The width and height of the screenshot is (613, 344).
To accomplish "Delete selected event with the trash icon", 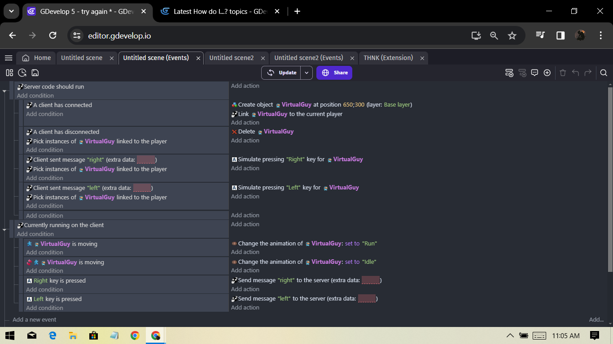I will (x=563, y=72).
